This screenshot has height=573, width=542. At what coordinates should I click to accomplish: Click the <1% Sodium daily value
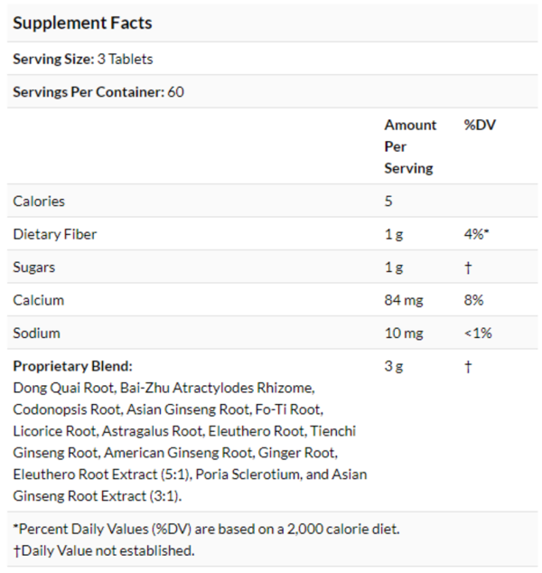coord(478,333)
